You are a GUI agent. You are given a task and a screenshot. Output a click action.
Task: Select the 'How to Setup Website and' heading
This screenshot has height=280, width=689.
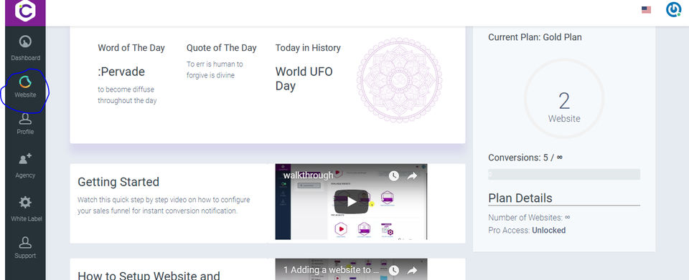pyautogui.click(x=149, y=276)
